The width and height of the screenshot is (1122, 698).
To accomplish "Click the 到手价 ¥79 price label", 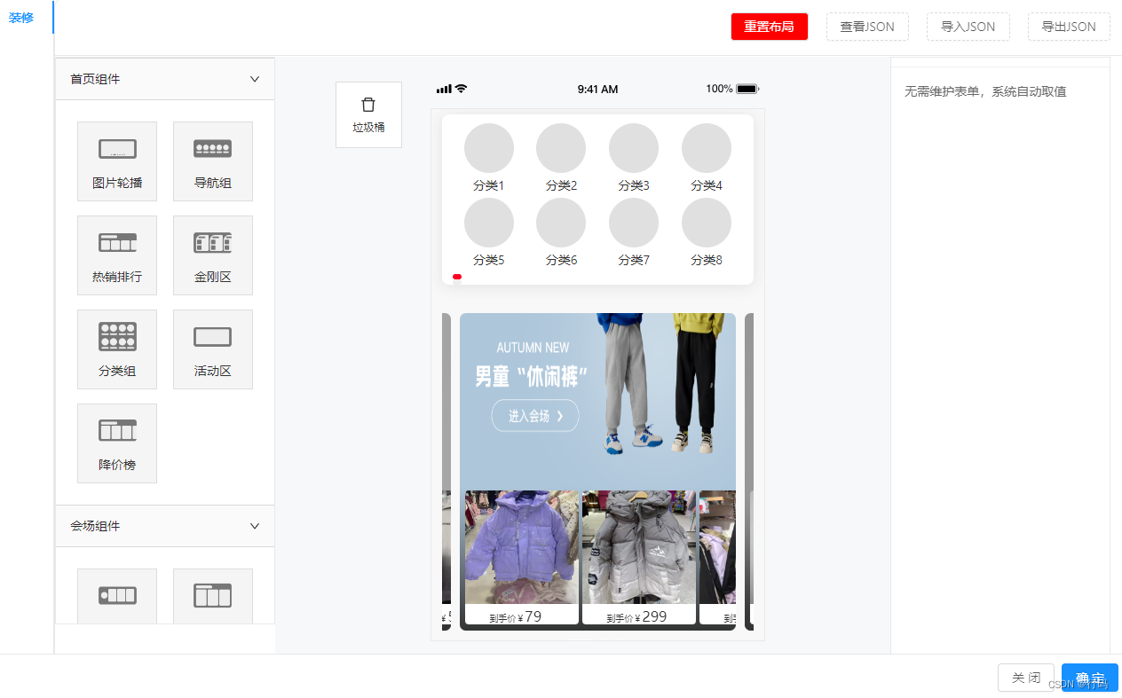I will click(516, 616).
